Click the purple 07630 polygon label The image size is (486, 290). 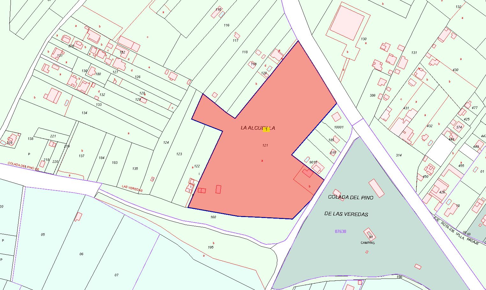tap(340, 231)
